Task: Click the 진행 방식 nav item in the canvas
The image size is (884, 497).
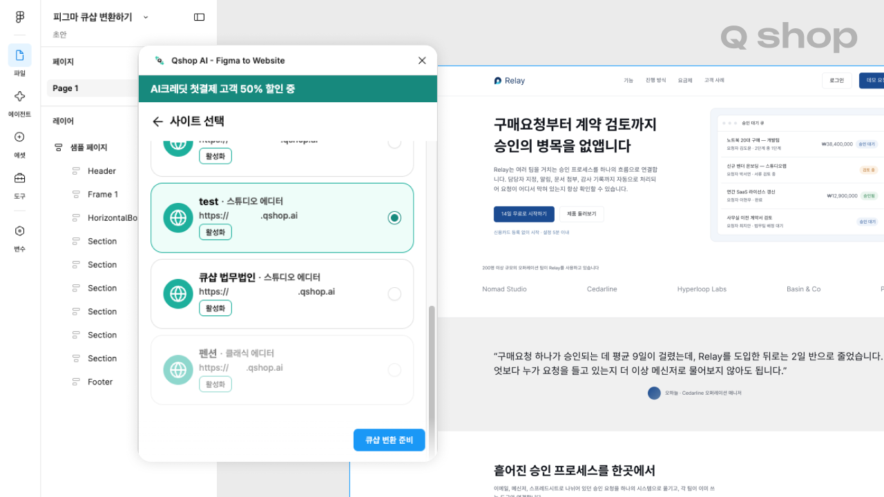Action: coord(656,81)
